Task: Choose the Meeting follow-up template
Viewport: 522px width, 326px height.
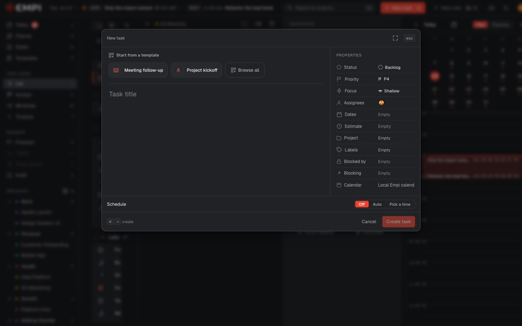Action: (138, 70)
